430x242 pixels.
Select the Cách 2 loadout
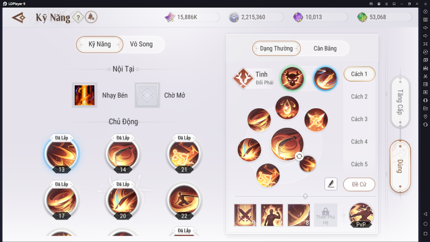[x=359, y=97]
